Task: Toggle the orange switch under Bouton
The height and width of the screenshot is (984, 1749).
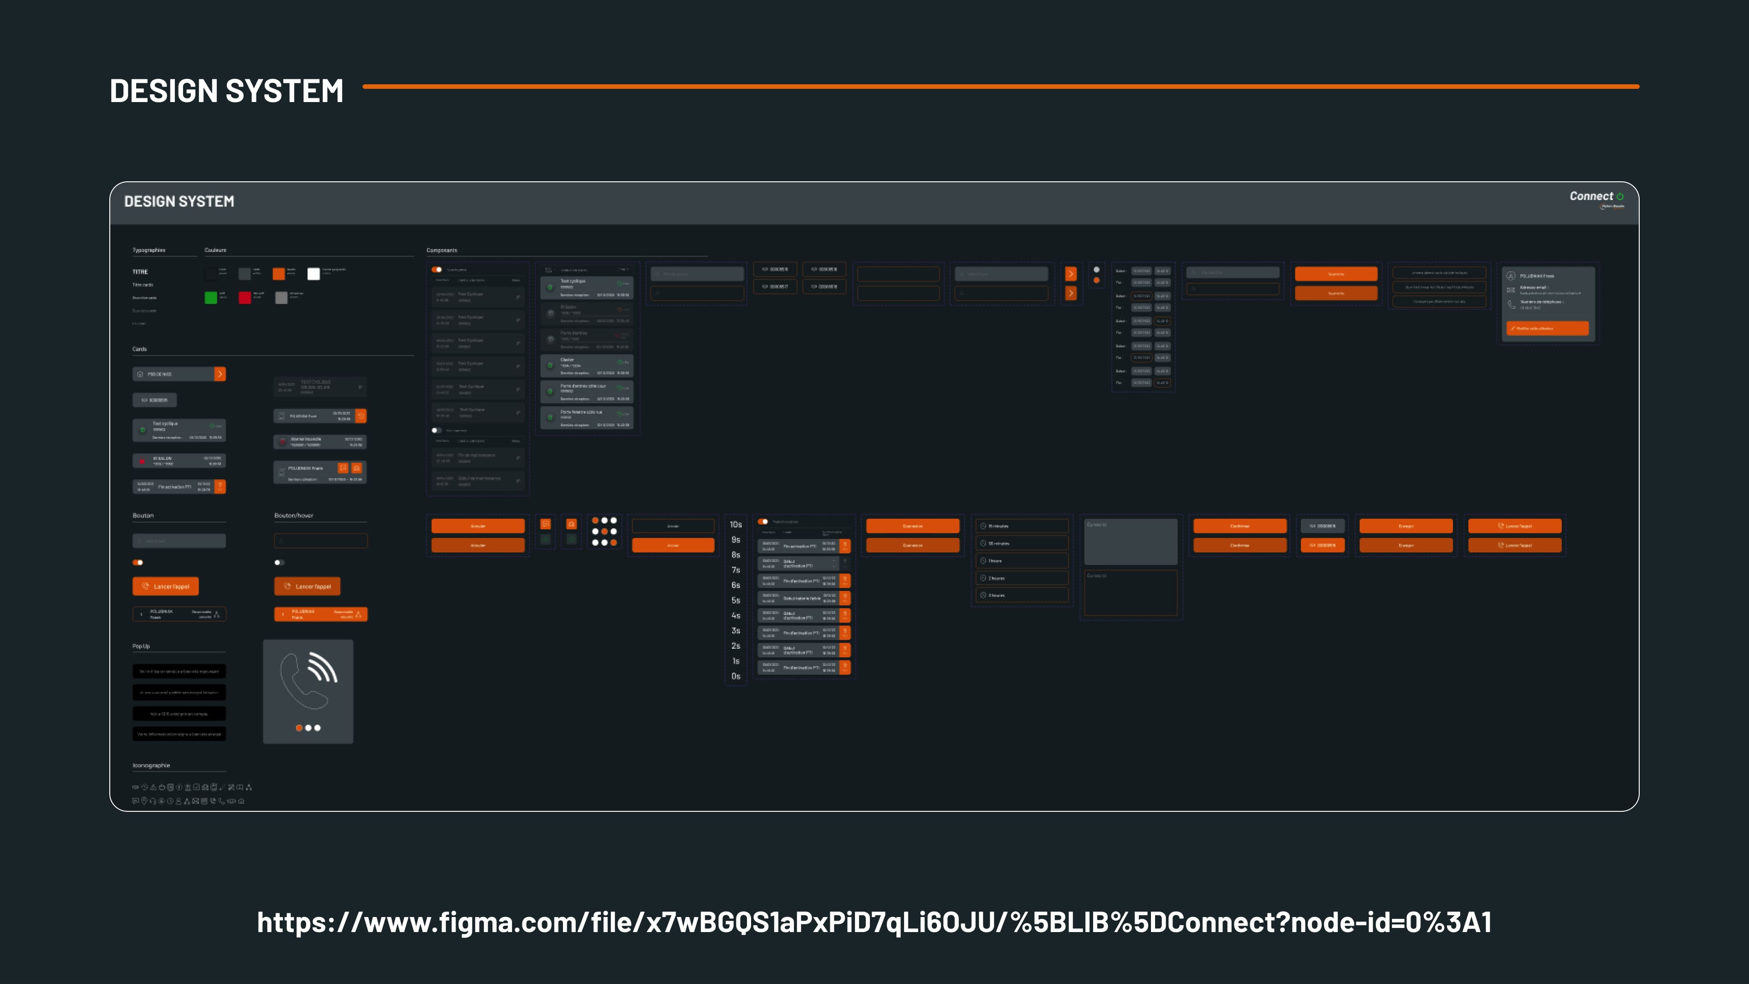Action: pos(138,562)
